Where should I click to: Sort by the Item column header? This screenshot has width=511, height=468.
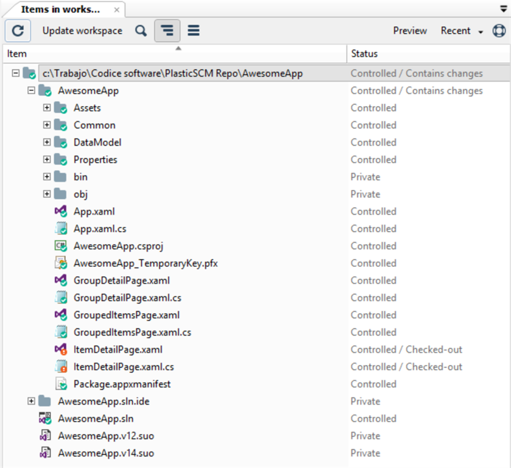[x=175, y=54]
